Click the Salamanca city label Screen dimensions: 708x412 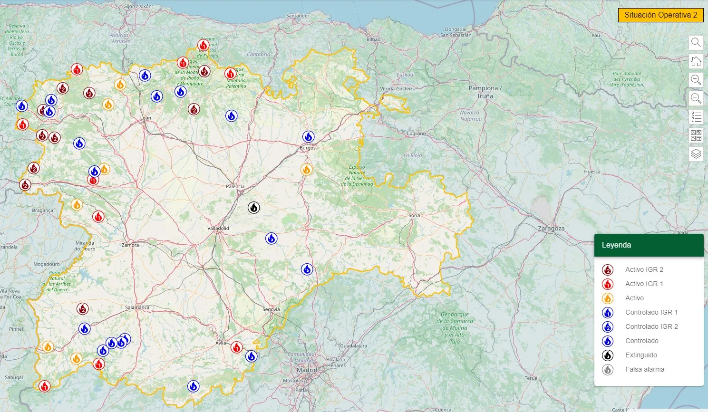pos(137,307)
